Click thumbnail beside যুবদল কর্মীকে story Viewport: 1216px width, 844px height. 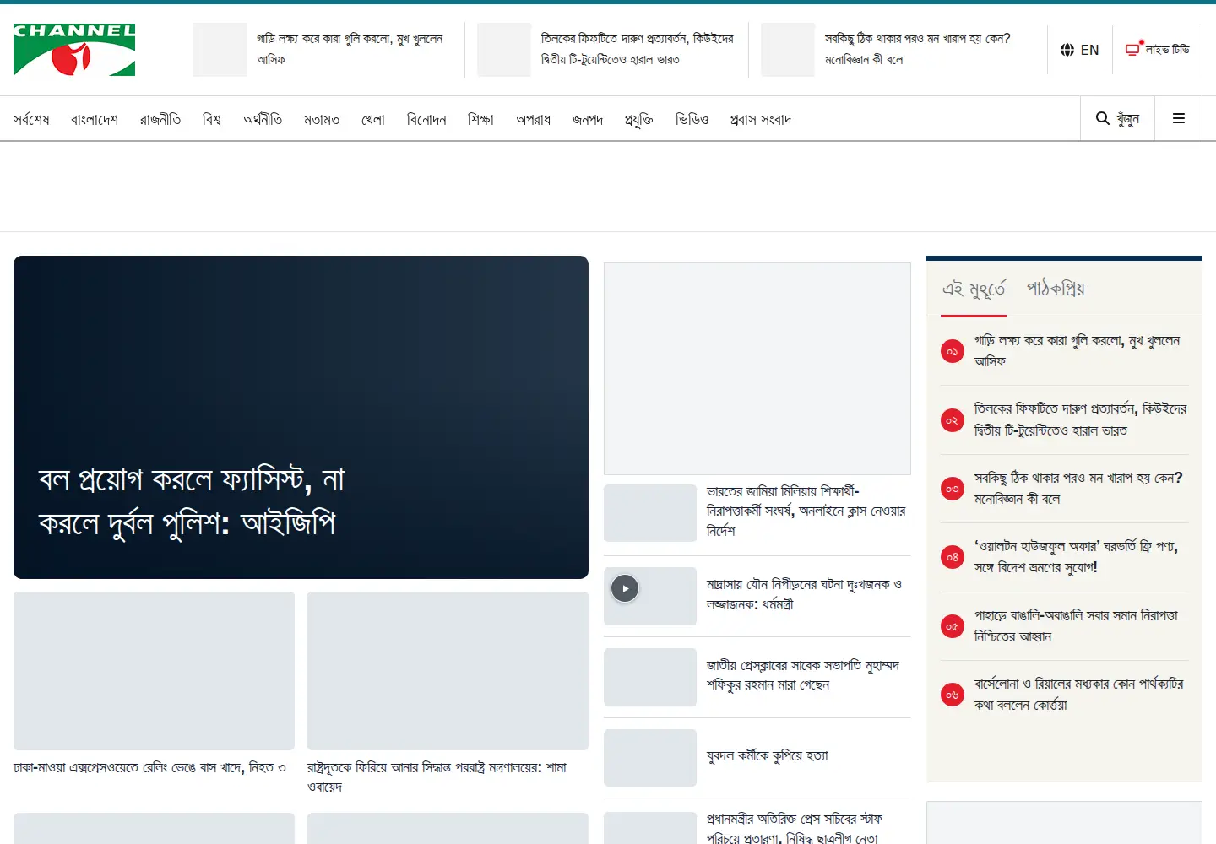650,758
